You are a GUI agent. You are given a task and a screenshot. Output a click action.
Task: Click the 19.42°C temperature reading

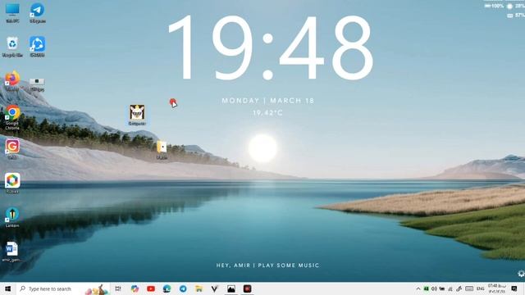tap(267, 113)
